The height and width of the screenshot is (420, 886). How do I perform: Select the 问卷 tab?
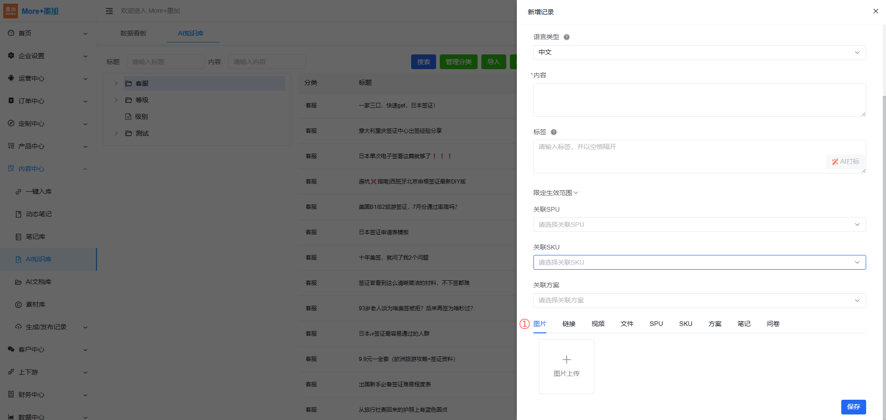point(772,324)
